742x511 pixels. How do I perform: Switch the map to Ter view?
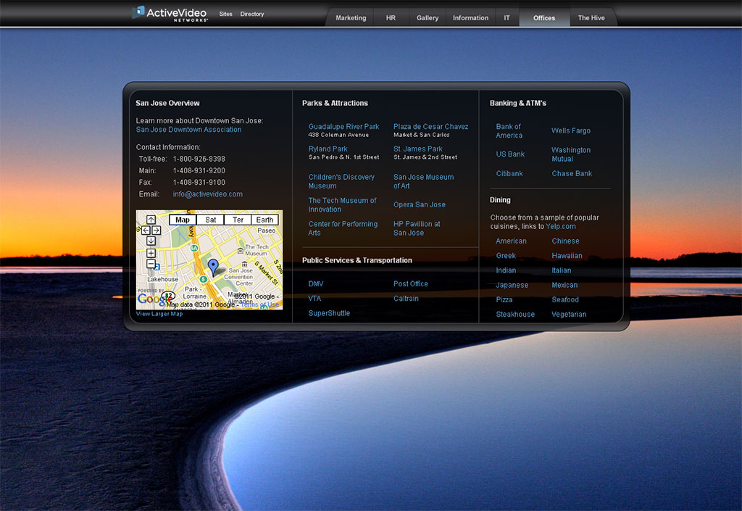click(238, 220)
